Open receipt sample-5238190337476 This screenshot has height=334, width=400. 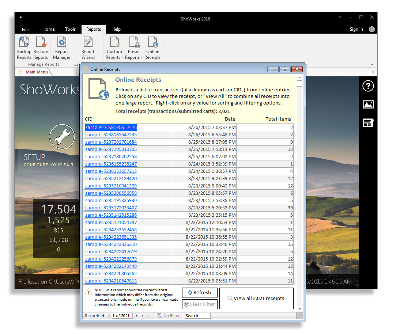coord(111,127)
